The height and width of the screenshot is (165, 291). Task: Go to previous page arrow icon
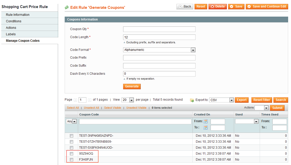point(76,100)
